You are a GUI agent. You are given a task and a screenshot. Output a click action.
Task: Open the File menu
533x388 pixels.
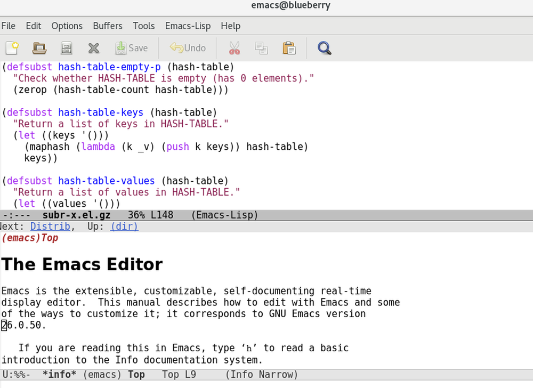pos(8,26)
